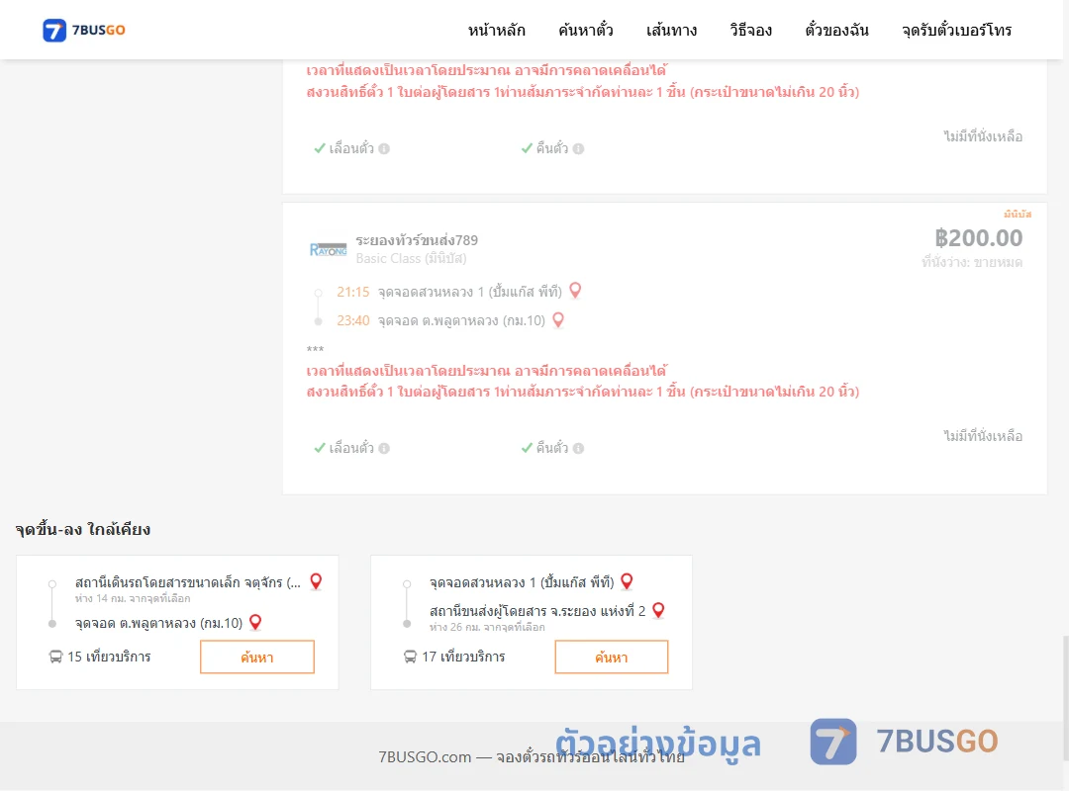The height and width of the screenshot is (791, 1069).
Task: Click ห่าง 26 กม. จากจุดที่เลือก text
Action: click(x=487, y=627)
